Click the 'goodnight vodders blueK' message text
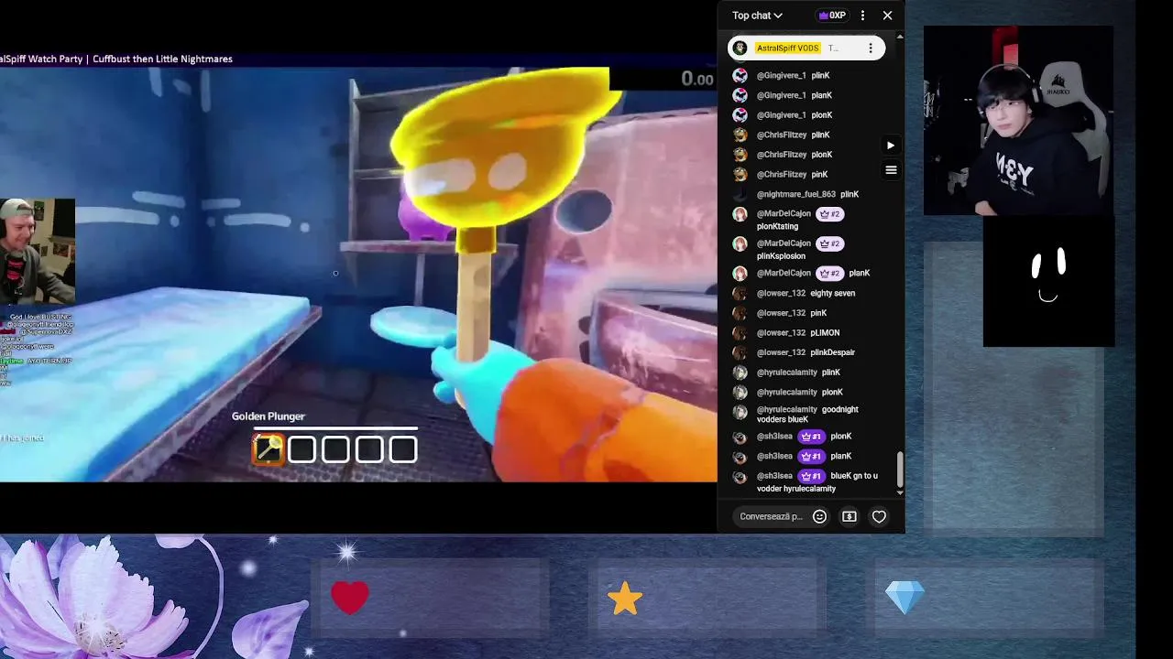This screenshot has height=659, width=1173. (x=807, y=415)
